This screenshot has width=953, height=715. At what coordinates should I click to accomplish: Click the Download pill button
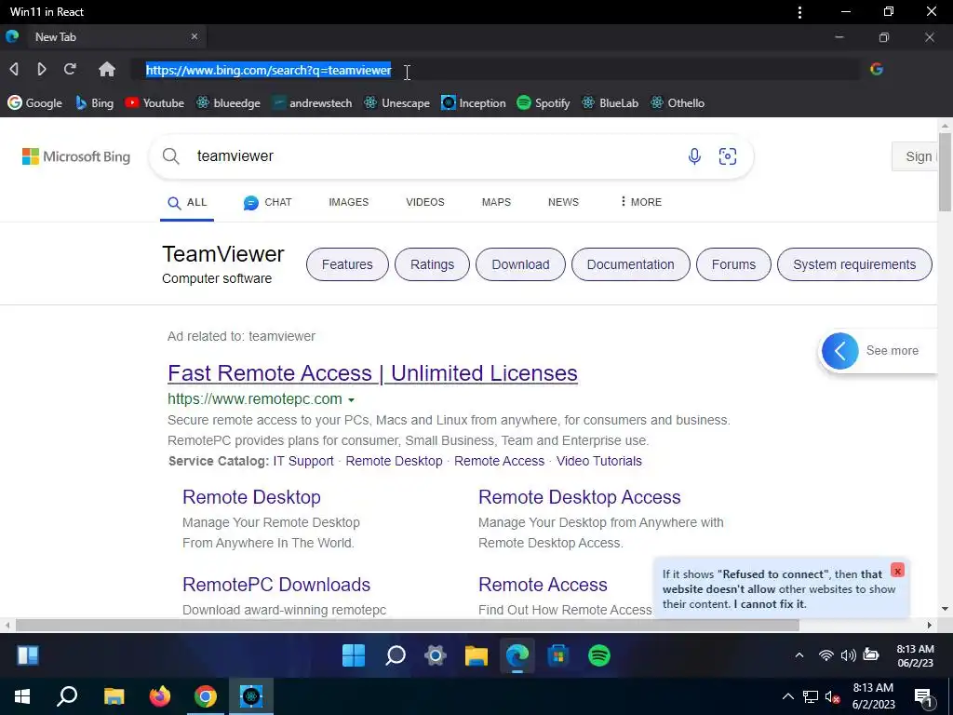click(x=520, y=264)
